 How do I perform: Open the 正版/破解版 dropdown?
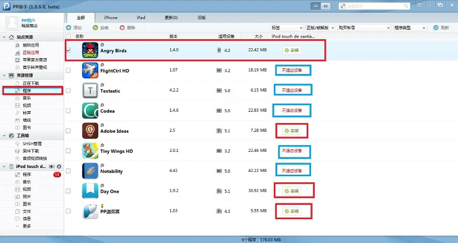(321, 28)
